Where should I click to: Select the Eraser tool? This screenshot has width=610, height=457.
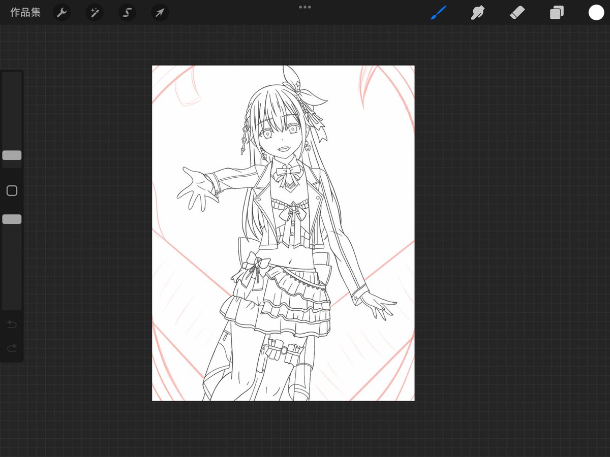517,13
